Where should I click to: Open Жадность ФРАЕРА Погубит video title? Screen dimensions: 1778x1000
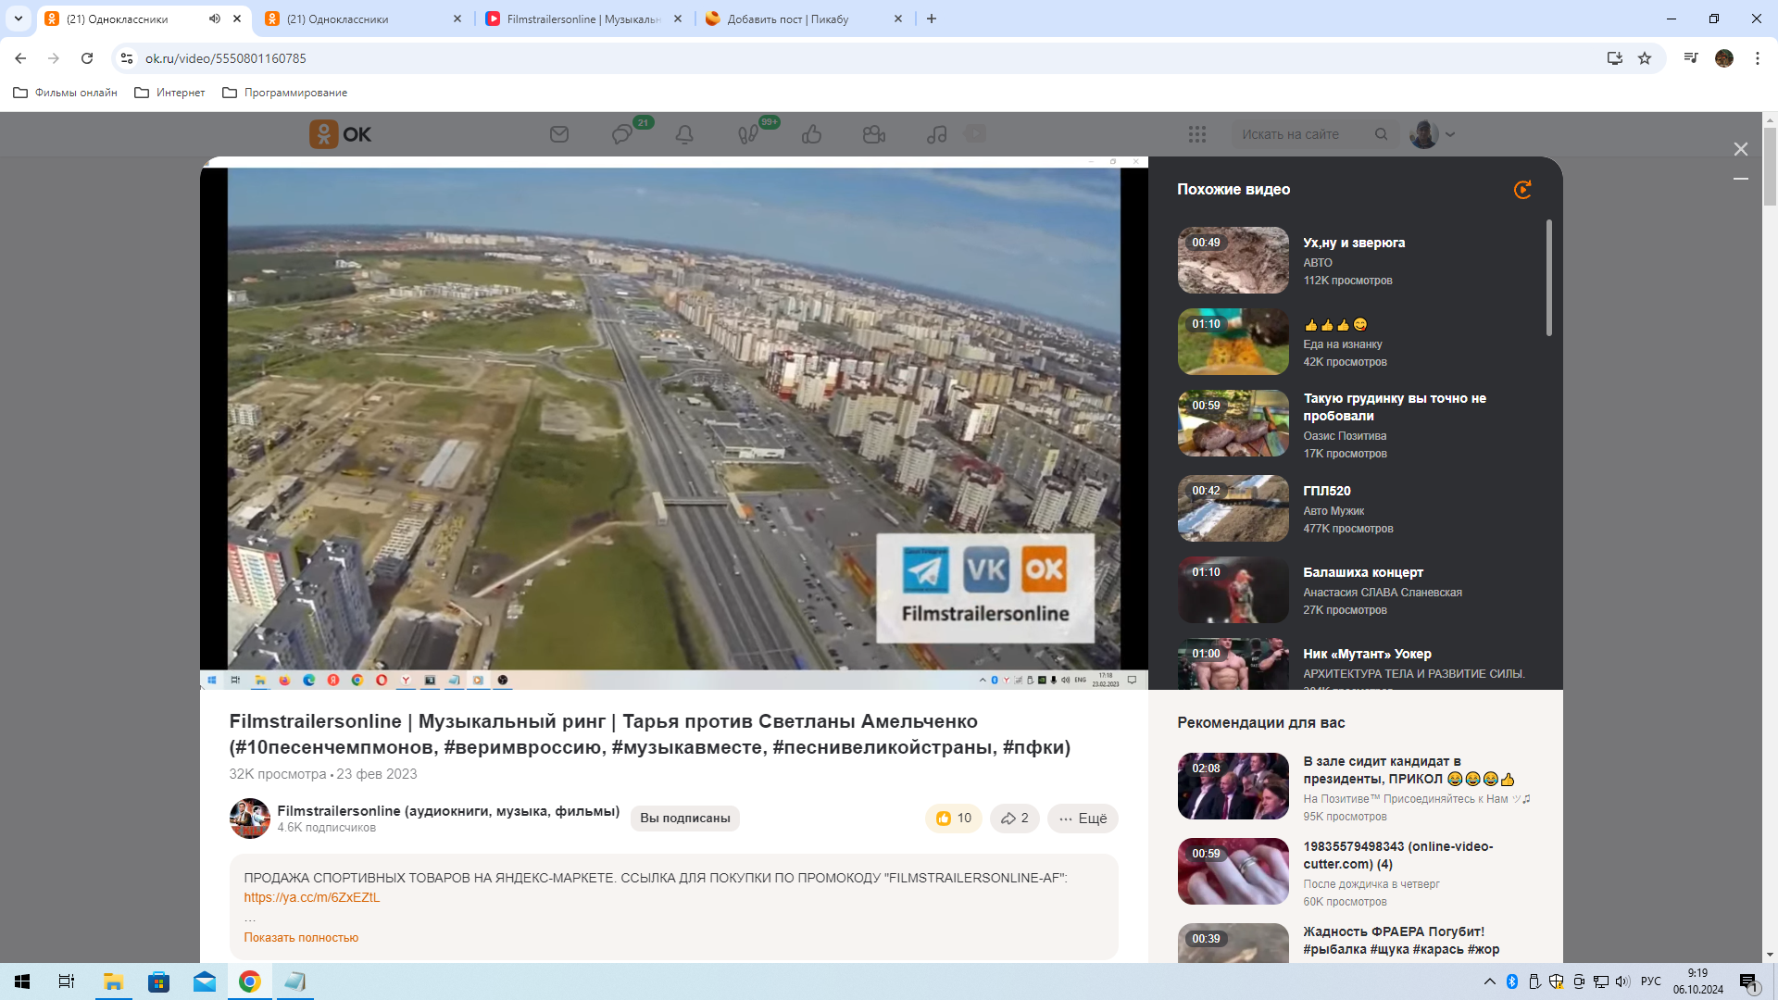point(1401,940)
